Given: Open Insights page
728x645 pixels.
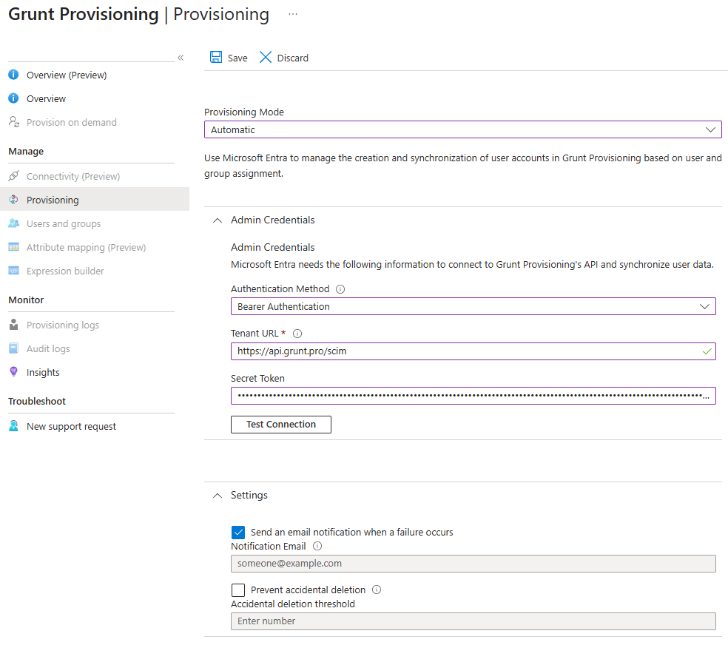Looking at the screenshot, I should [x=43, y=372].
